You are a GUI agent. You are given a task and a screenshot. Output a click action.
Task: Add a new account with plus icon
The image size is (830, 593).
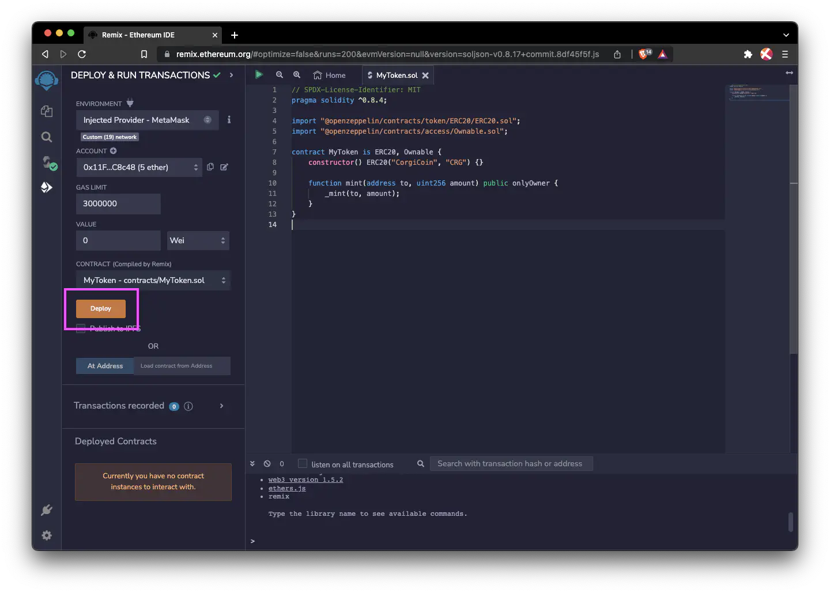click(114, 151)
